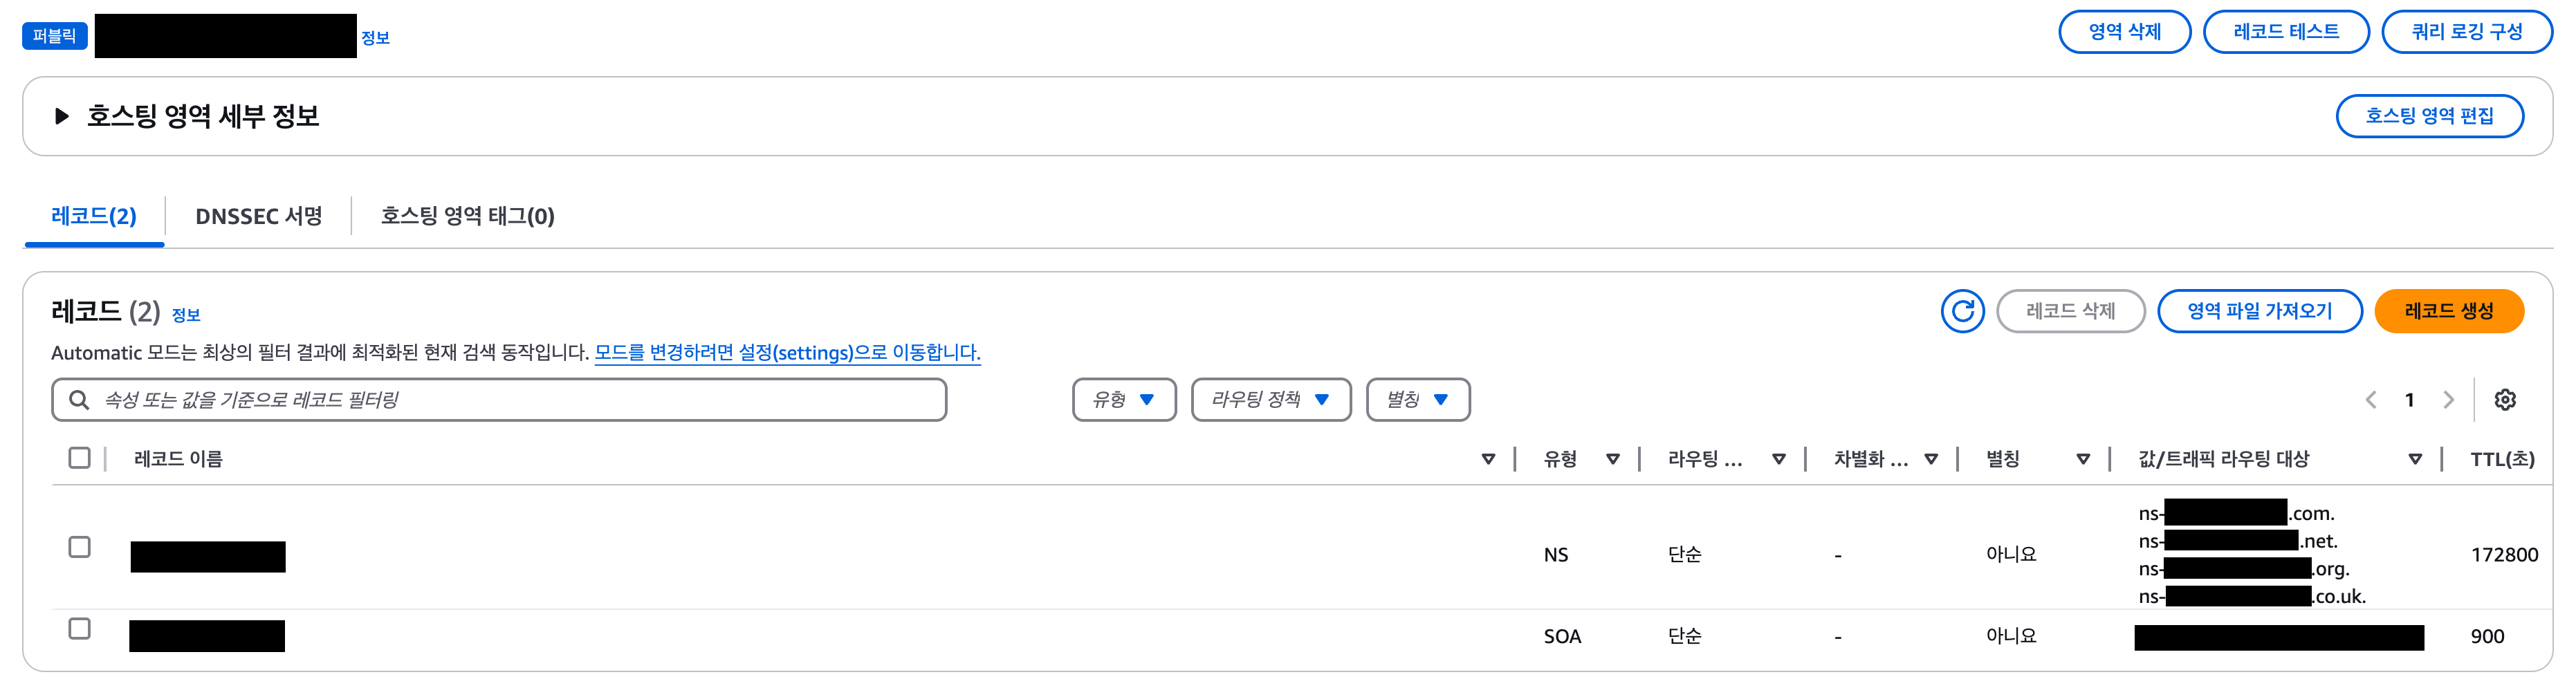Open the settings mode change link
This screenshot has width=2576, height=697.
click(x=787, y=353)
